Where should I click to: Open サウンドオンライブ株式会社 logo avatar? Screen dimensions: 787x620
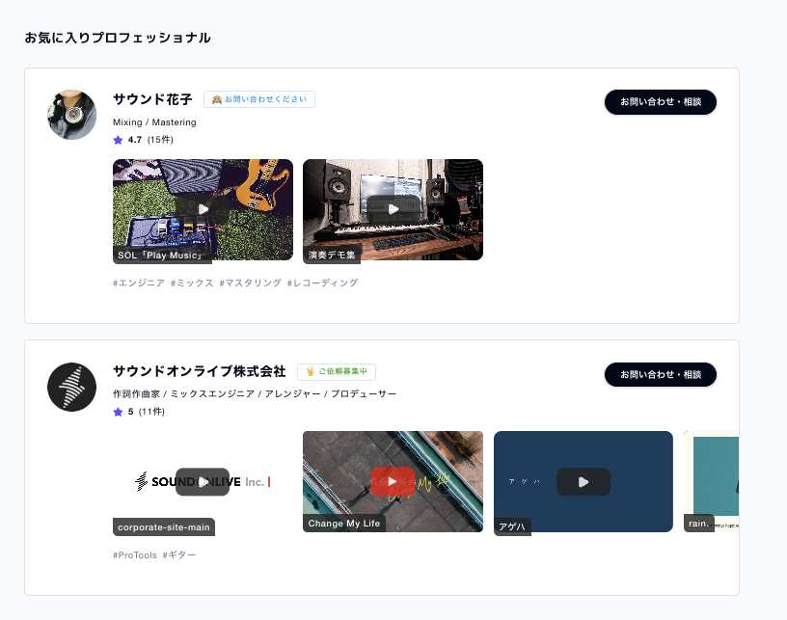pyautogui.click(x=71, y=388)
